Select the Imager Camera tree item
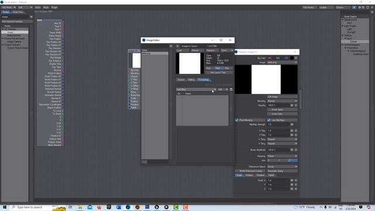375x211 pixels. [x=14, y=42]
